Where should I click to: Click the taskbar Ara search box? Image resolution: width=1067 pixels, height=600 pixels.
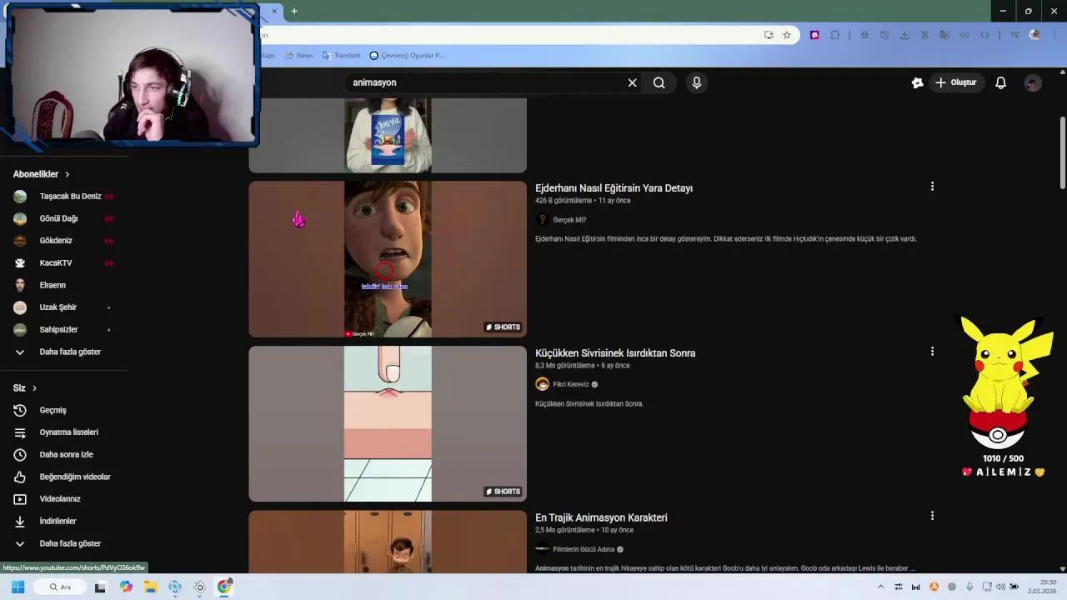60,587
